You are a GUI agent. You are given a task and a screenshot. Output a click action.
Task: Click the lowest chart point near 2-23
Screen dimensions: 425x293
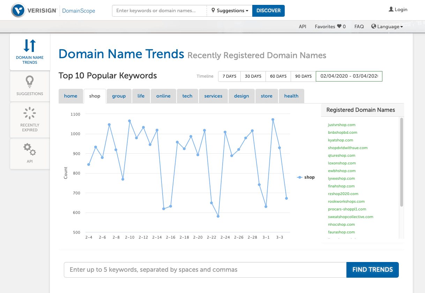218,216
